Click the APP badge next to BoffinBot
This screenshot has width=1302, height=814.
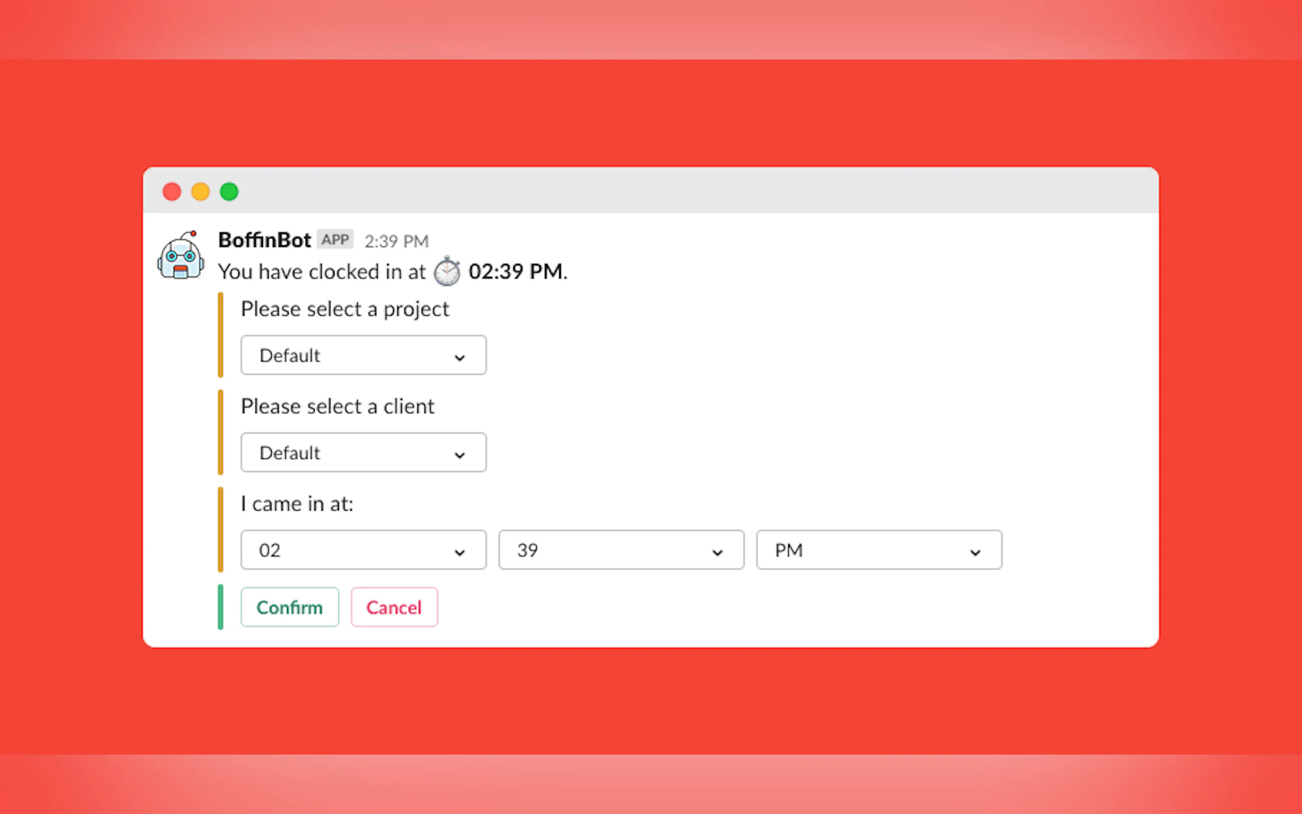pyautogui.click(x=335, y=239)
